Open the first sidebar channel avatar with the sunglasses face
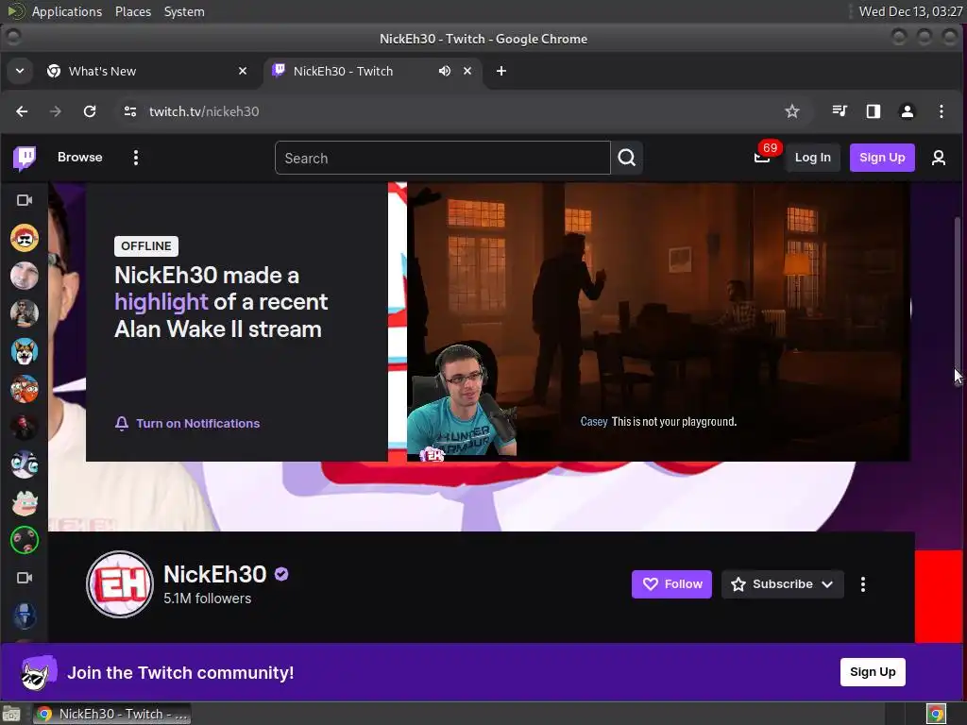Viewport: 967px width, 725px height. pyautogui.click(x=24, y=238)
